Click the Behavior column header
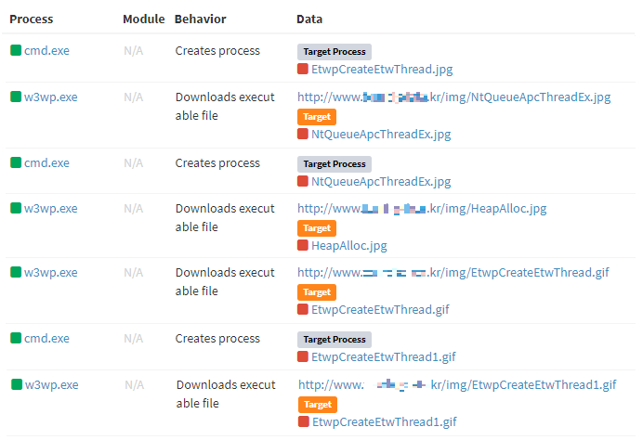 click(200, 19)
